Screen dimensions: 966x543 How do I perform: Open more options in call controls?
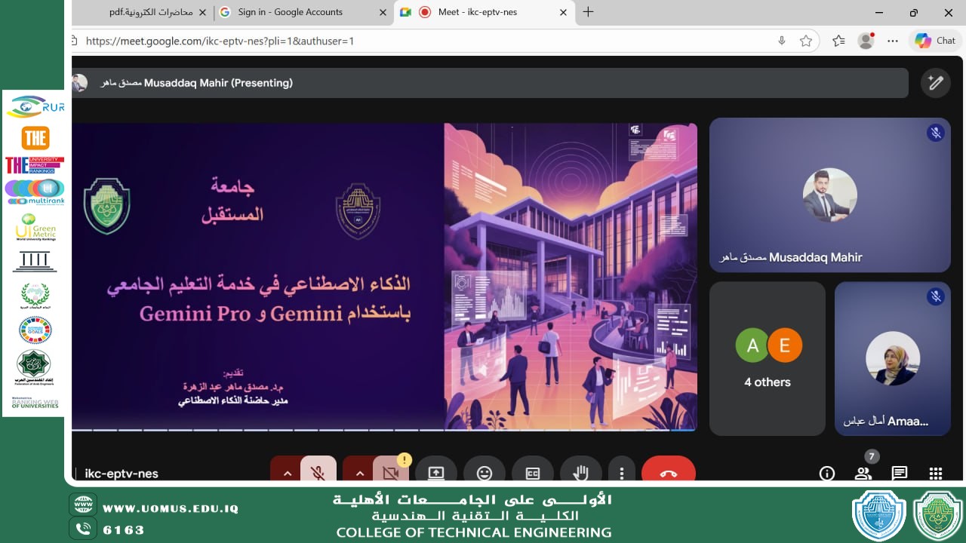click(x=622, y=473)
